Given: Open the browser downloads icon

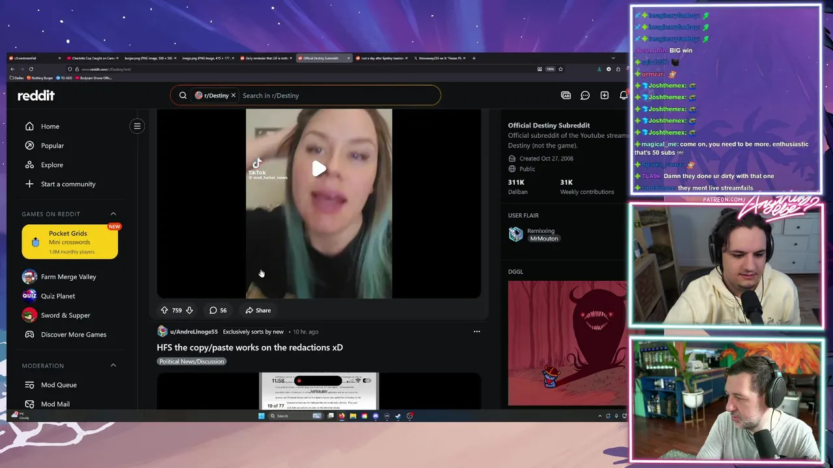Looking at the screenshot, I should [599, 69].
